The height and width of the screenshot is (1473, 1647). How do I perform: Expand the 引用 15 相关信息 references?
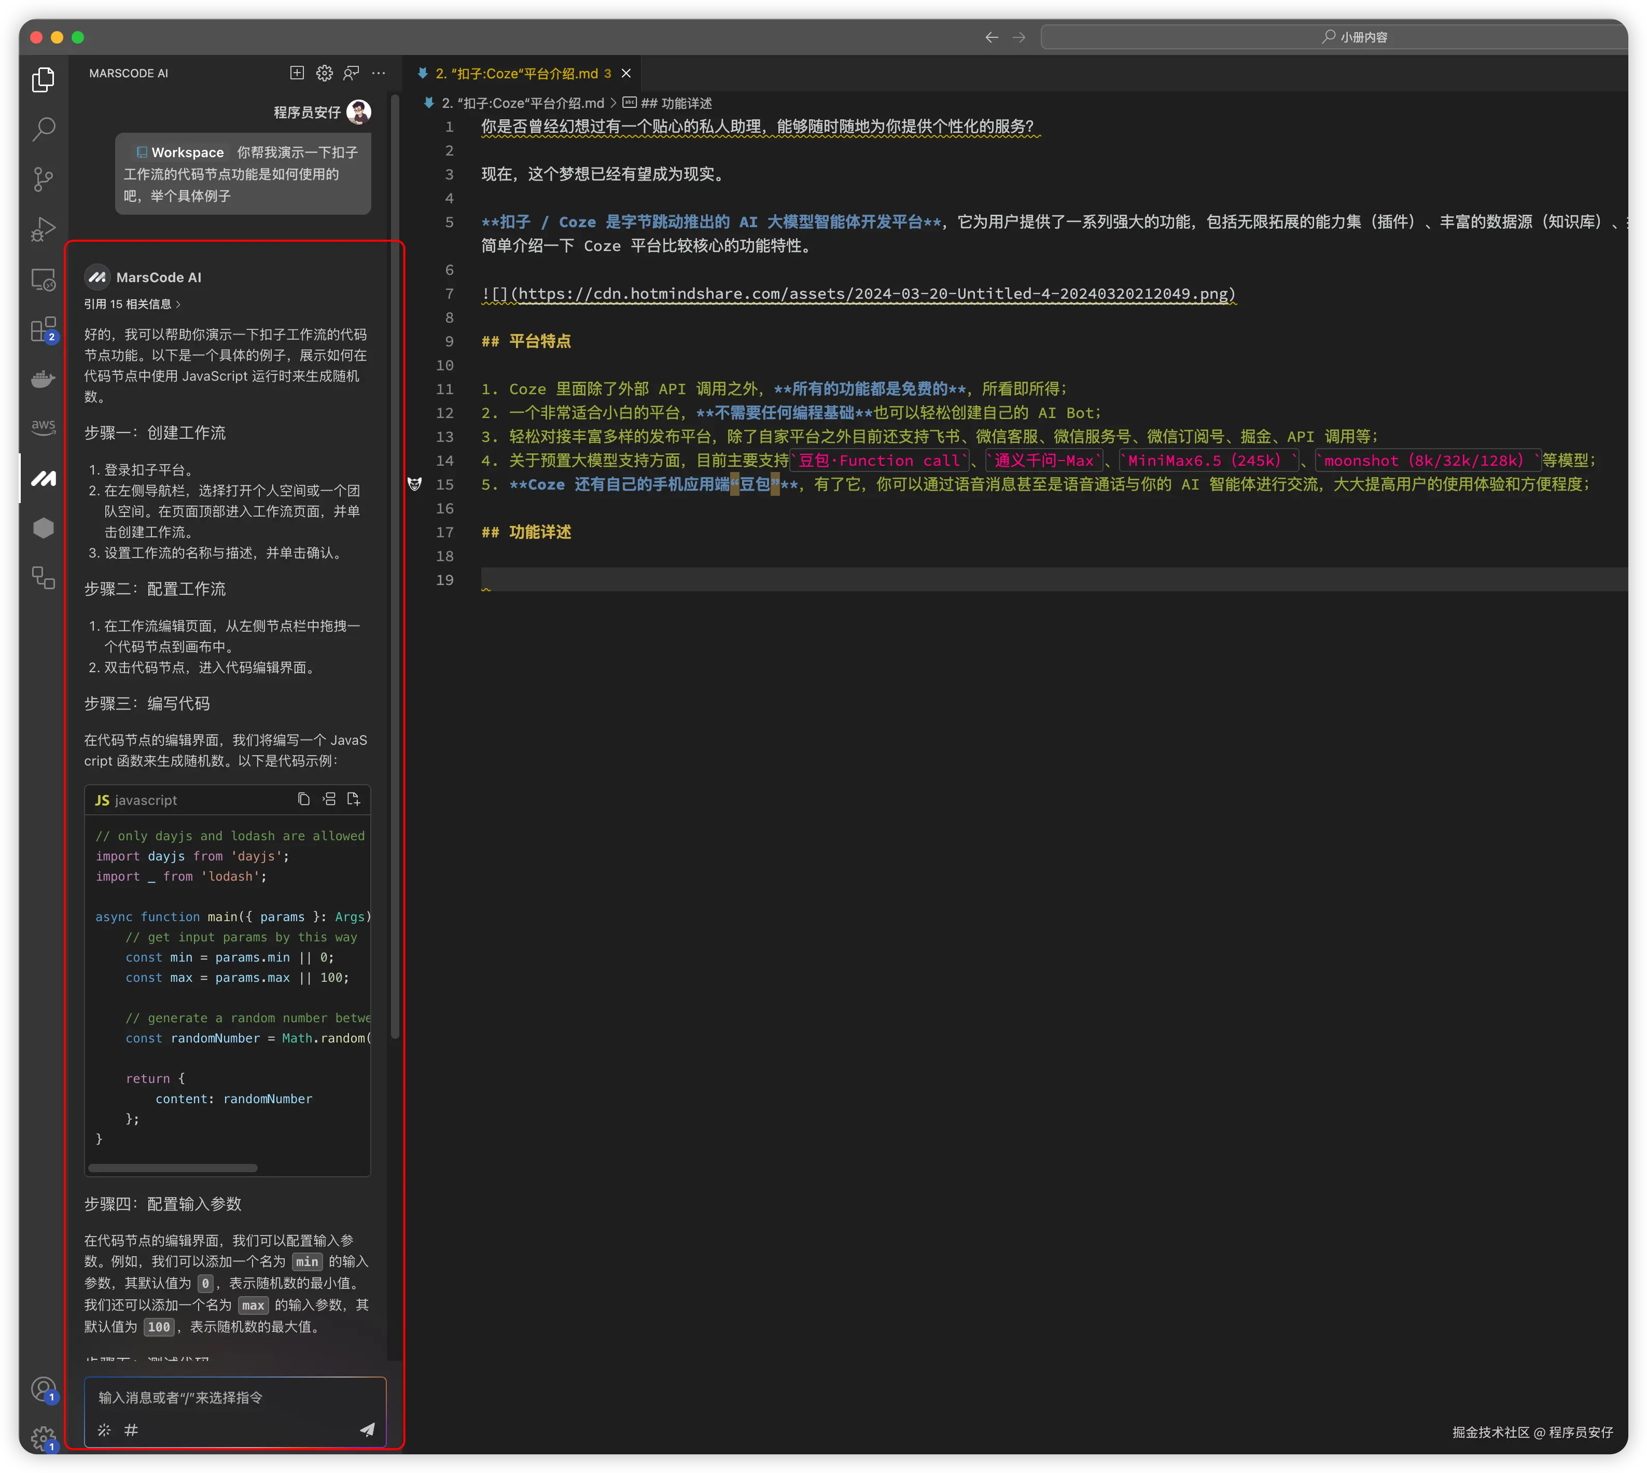point(132,304)
